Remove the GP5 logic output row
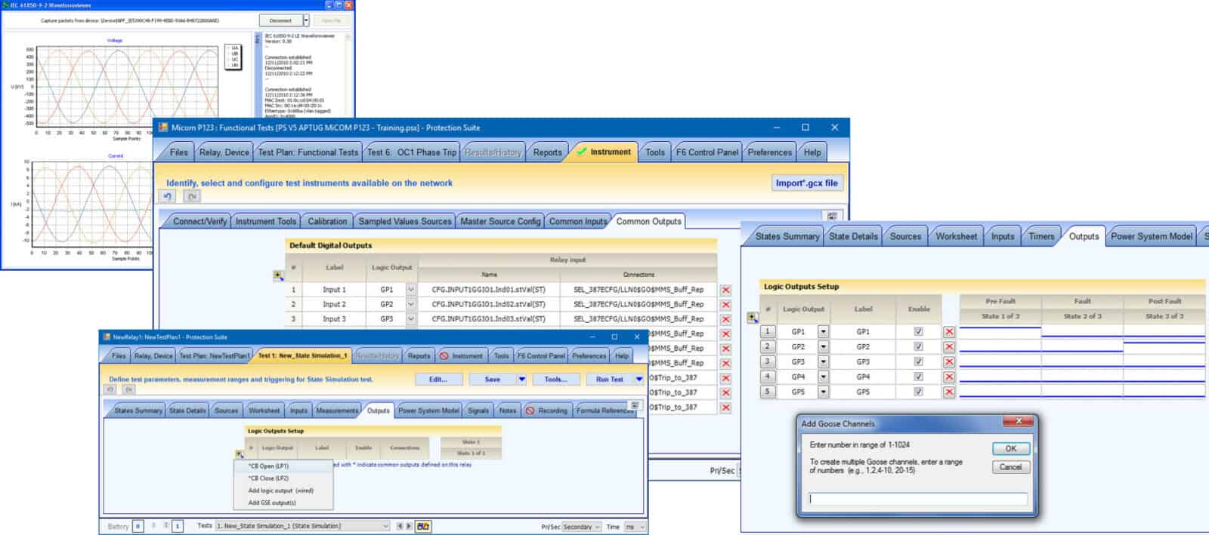The width and height of the screenshot is (1209, 535). (949, 392)
